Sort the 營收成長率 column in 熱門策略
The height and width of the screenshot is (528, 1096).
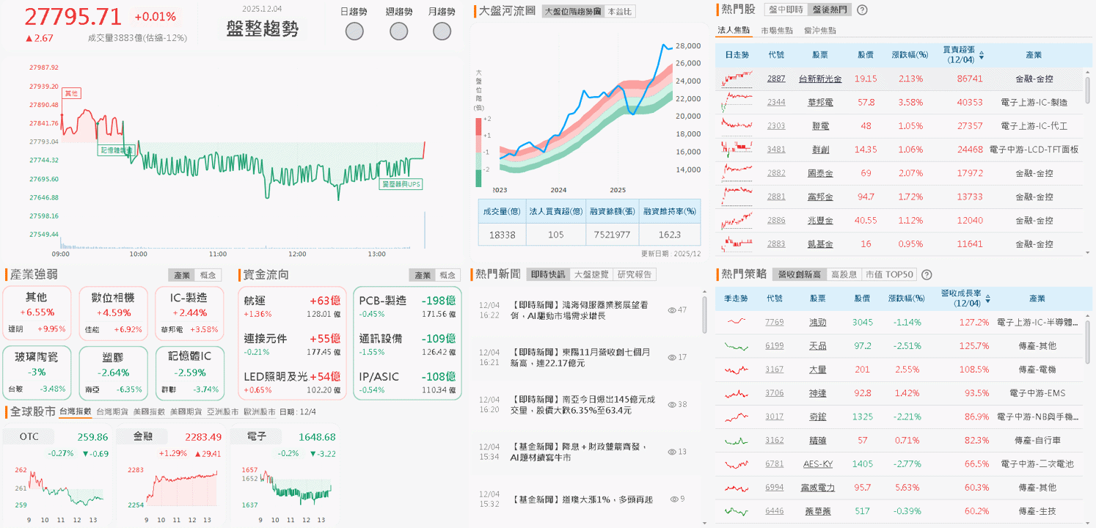click(988, 298)
